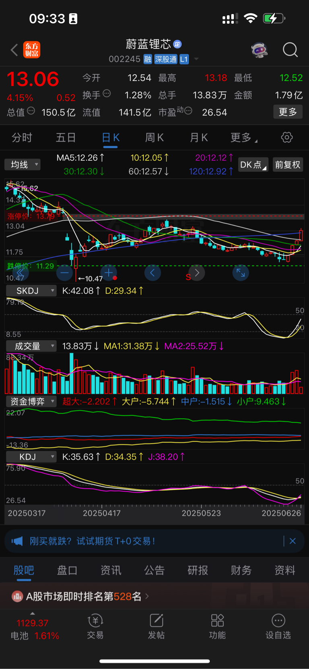Select the 日K chart tab
Image resolution: width=309 pixels, height=669 pixels.
(110, 138)
